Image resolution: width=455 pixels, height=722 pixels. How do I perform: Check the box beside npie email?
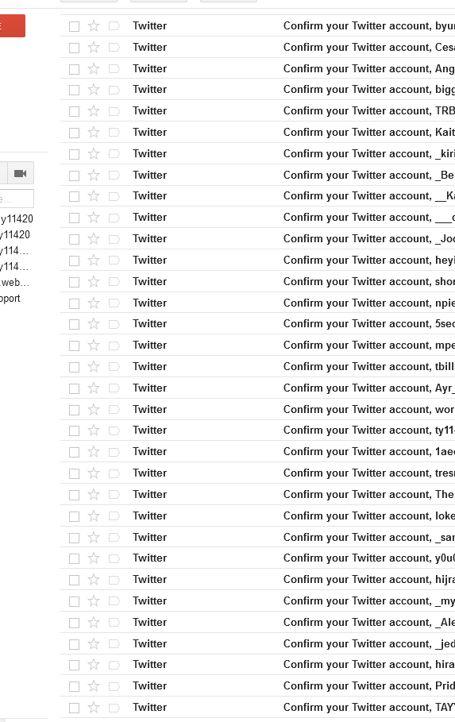click(74, 303)
